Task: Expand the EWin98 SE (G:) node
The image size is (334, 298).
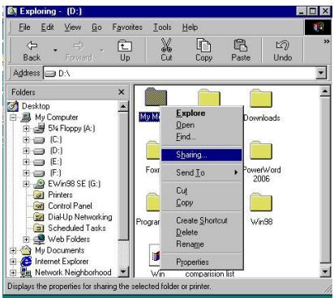Action: (x=26, y=184)
